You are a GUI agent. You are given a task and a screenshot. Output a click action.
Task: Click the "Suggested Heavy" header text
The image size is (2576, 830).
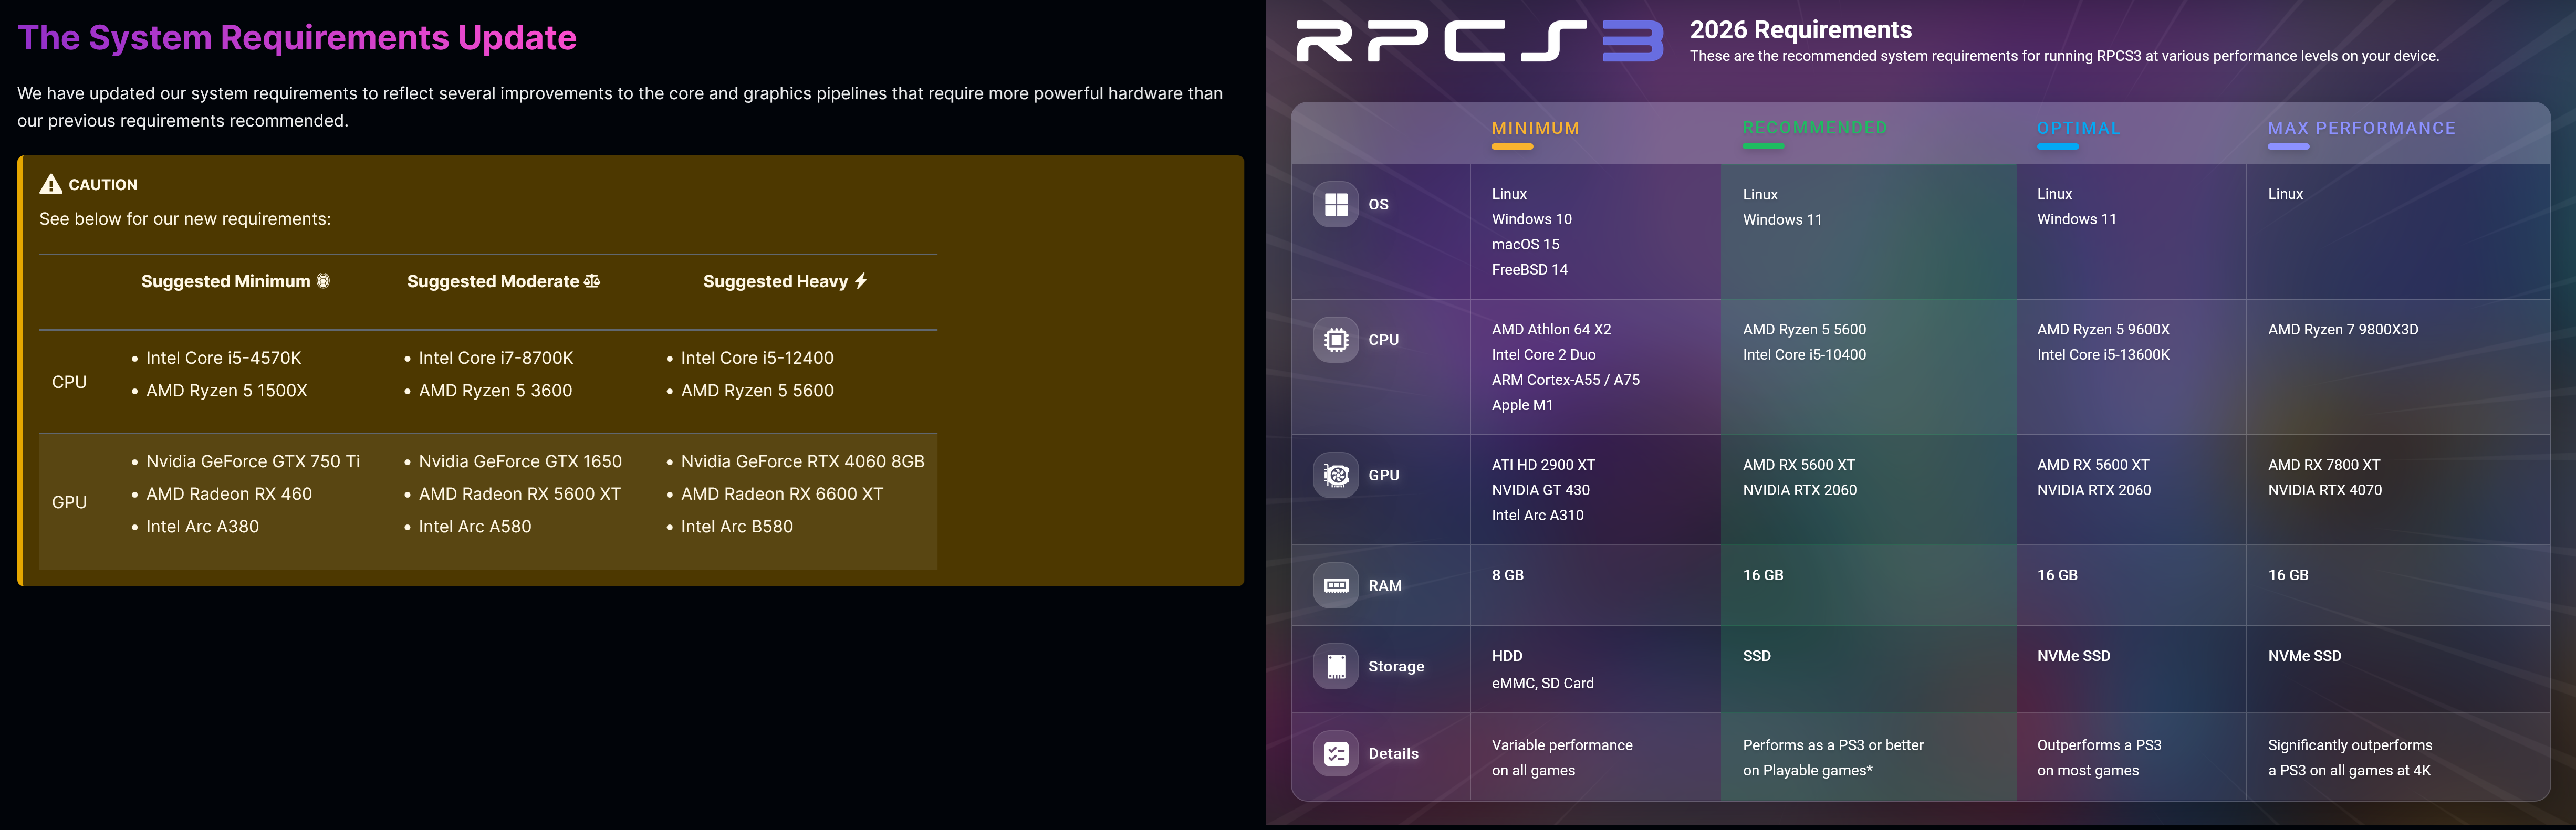[776, 281]
